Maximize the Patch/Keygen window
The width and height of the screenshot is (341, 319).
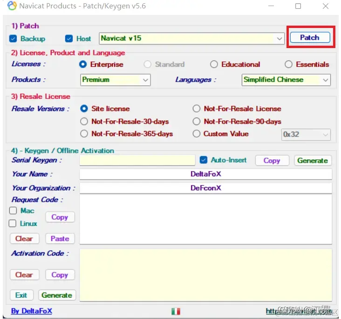point(298,6)
